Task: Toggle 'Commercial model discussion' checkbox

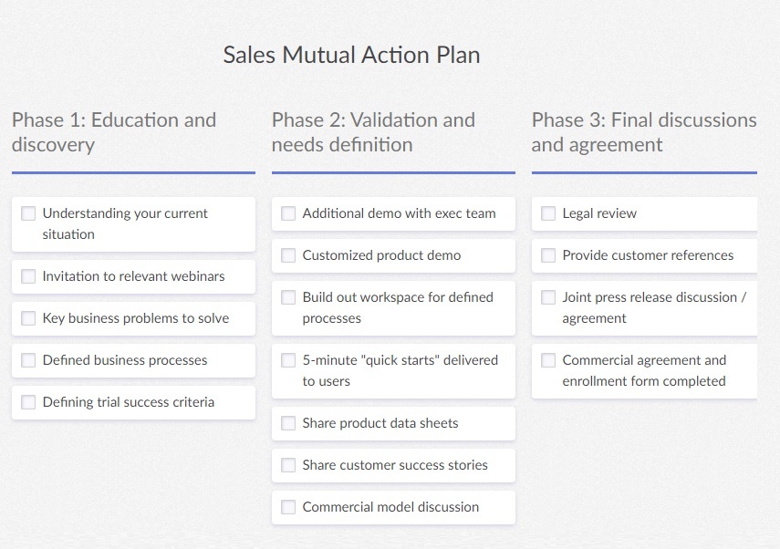Action: tap(288, 507)
